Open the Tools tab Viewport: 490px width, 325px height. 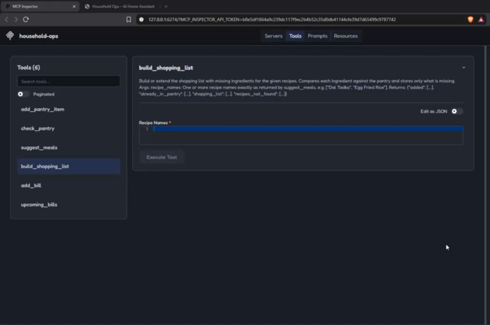pyautogui.click(x=295, y=36)
